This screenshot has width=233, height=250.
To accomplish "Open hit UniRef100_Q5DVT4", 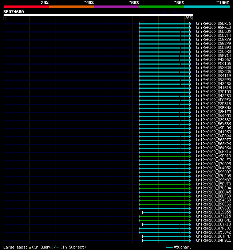I will pos(213,35).
